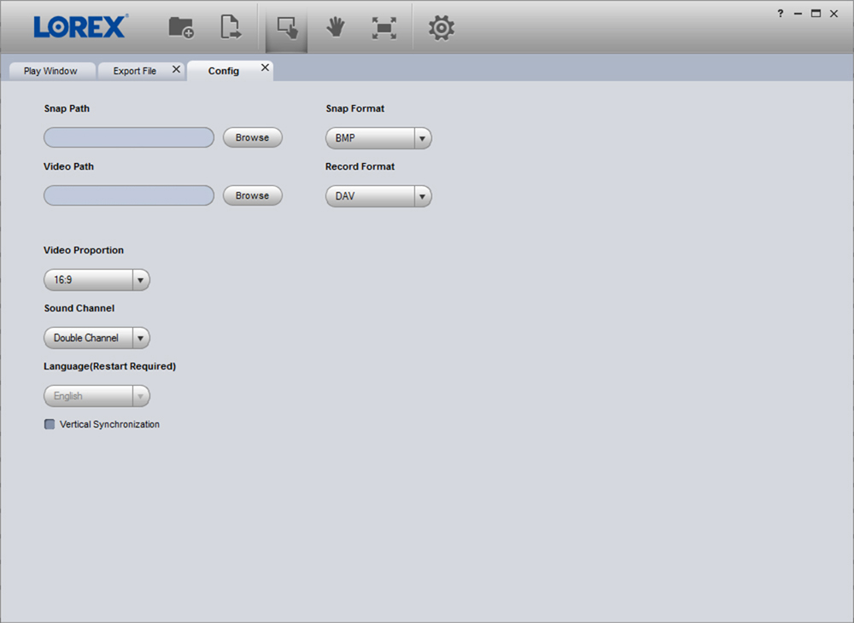Image resolution: width=854 pixels, height=623 pixels.
Task: Toggle the Vertical Synchronization checkbox
Action: click(50, 424)
